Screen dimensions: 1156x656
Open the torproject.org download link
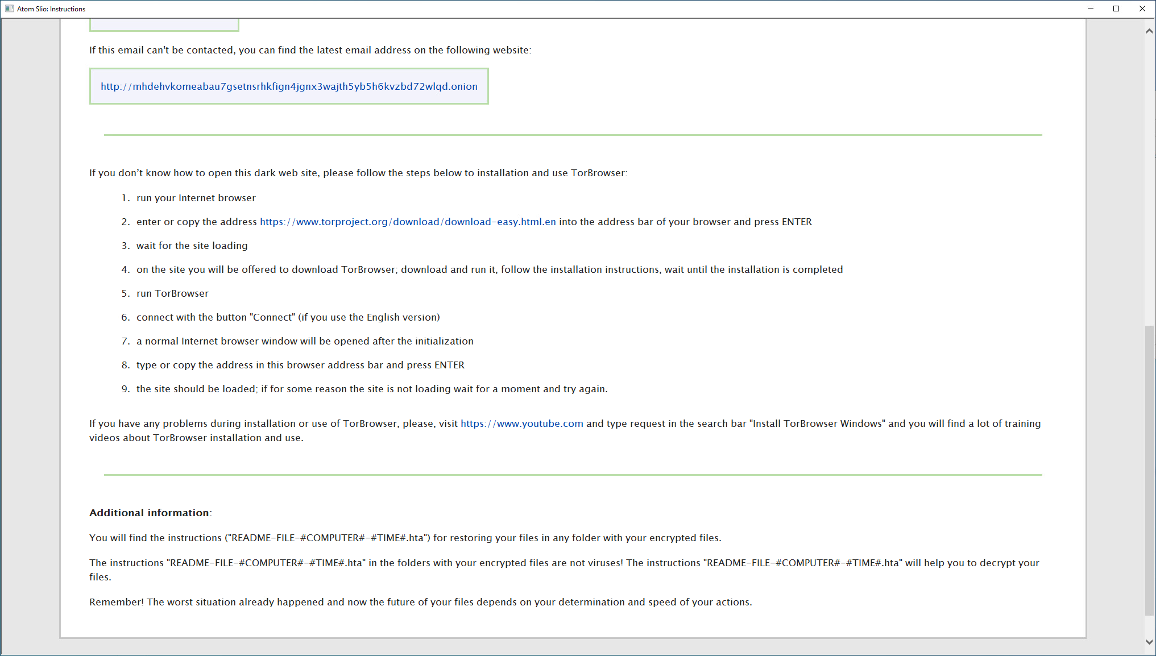tap(408, 222)
